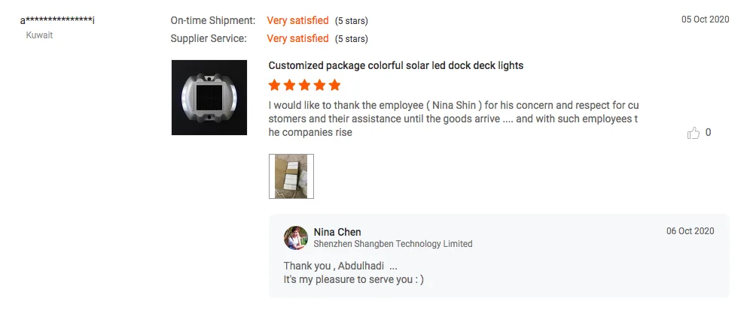Click the first orange rating star
This screenshot has width=753, height=310.
275,85
